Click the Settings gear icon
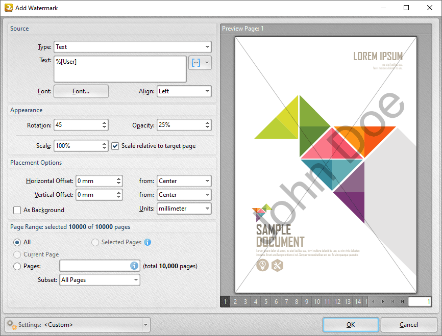The width and height of the screenshot is (442, 336). (11, 324)
